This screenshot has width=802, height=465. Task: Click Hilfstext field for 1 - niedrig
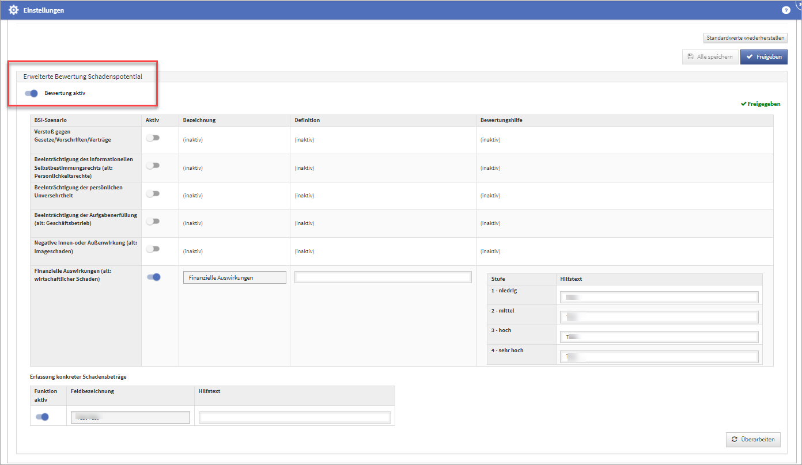coord(659,297)
